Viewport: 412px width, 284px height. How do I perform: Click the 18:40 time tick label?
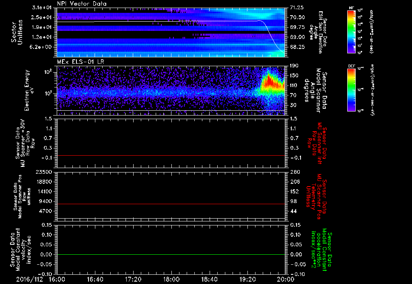[x=209, y=279]
